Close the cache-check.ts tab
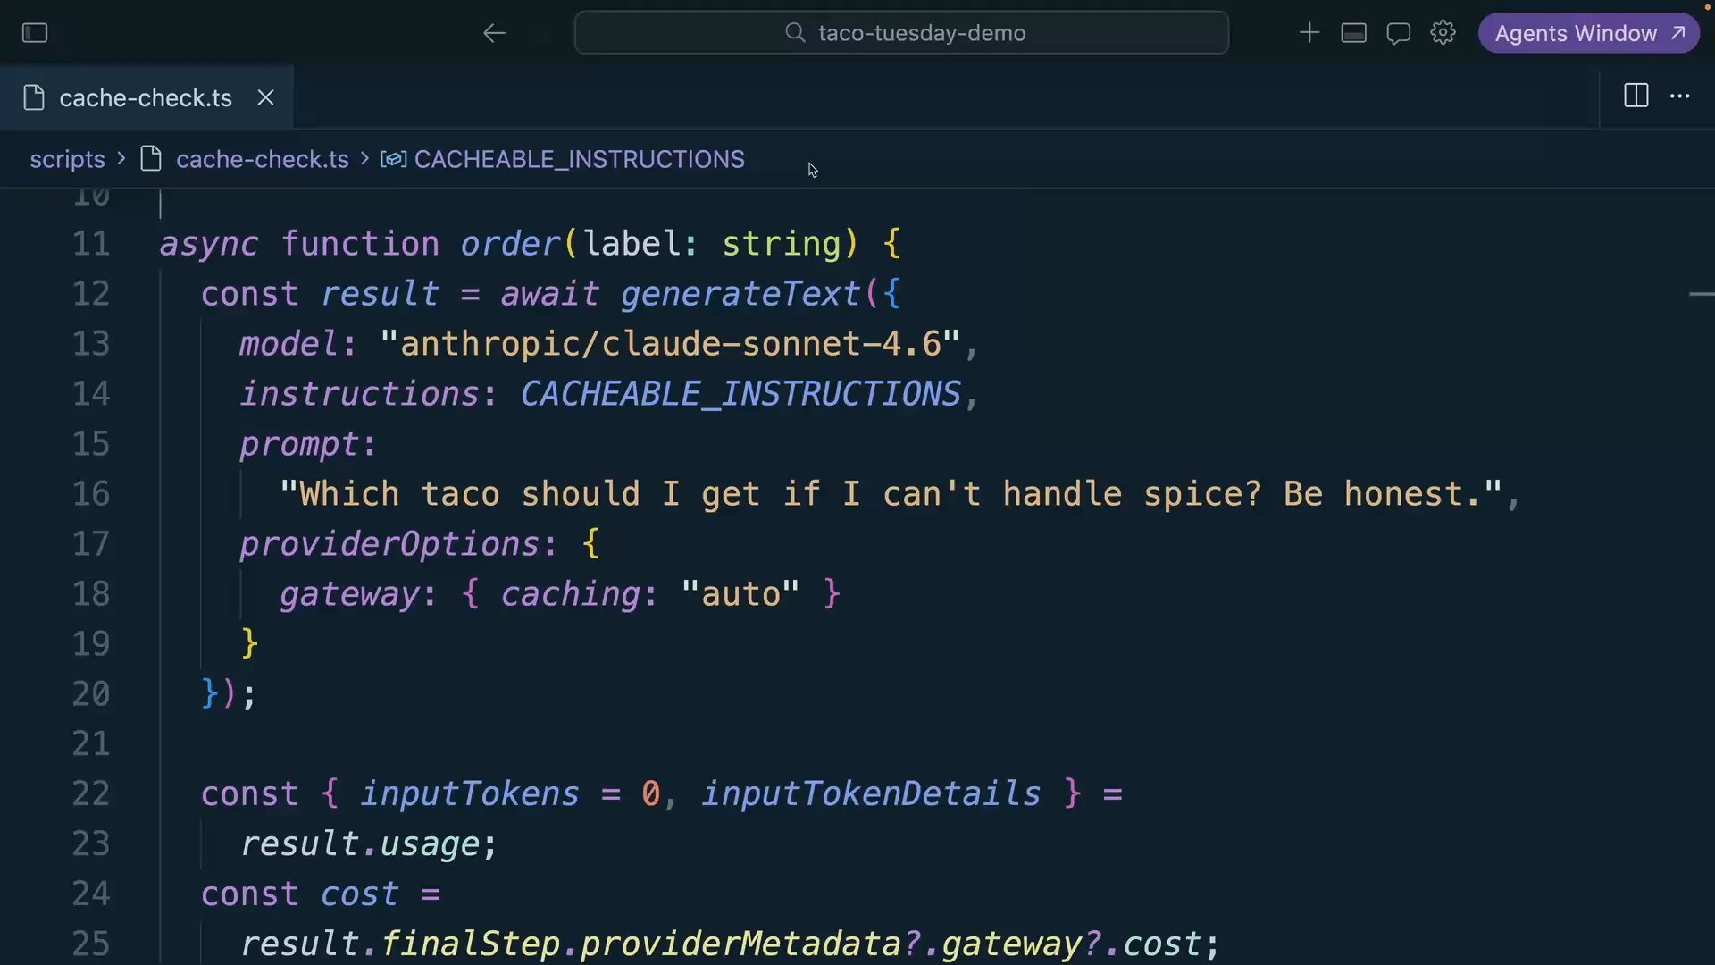 click(265, 97)
